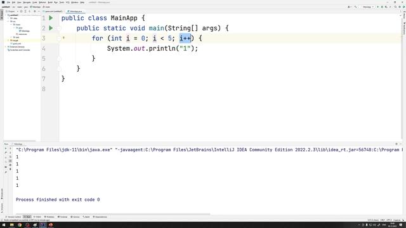Image resolution: width=406 pixels, height=228 pixels.
Task: Open IDE settings gear in top toolbar
Action: click(400, 7)
